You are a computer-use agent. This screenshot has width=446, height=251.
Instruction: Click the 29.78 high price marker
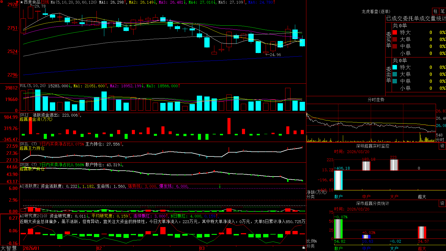pyautogui.click(x=40, y=6)
